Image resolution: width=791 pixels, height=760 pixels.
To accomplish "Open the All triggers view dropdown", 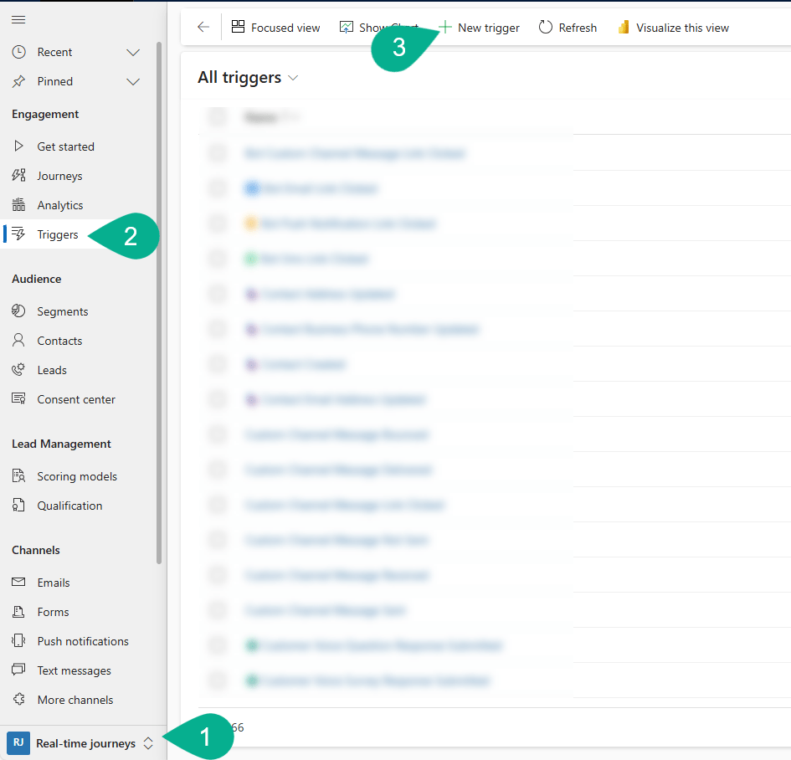I will (293, 78).
